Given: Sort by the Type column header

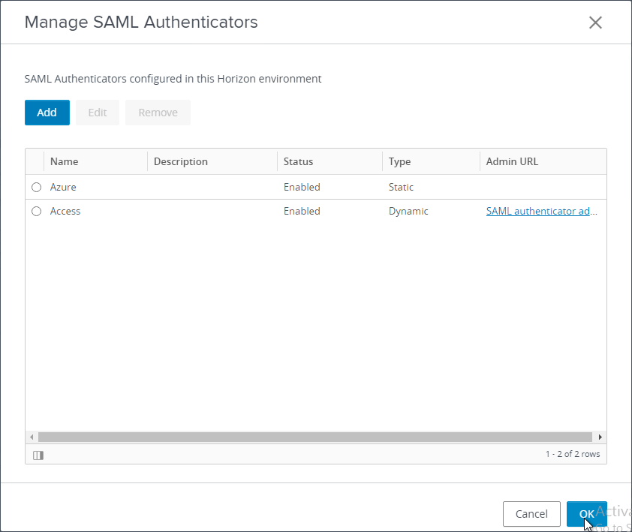Looking at the screenshot, I should point(399,161).
